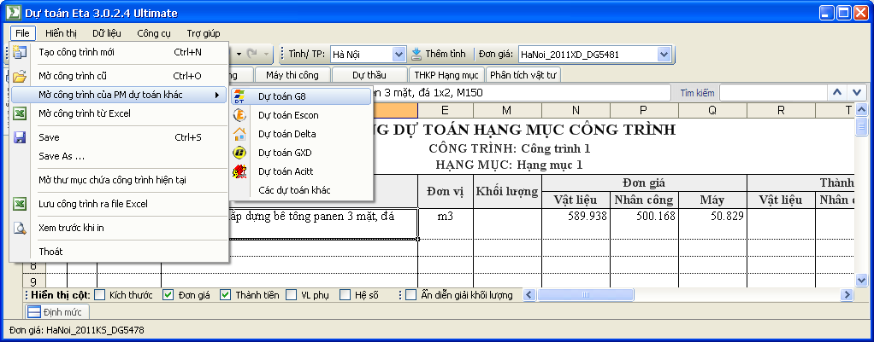Click Excel icon beside Lưu công trình ra file Excel
This screenshot has height=342, width=874.
[x=21, y=204]
